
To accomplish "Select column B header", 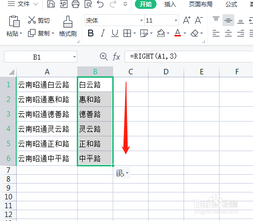I will tap(95, 72).
